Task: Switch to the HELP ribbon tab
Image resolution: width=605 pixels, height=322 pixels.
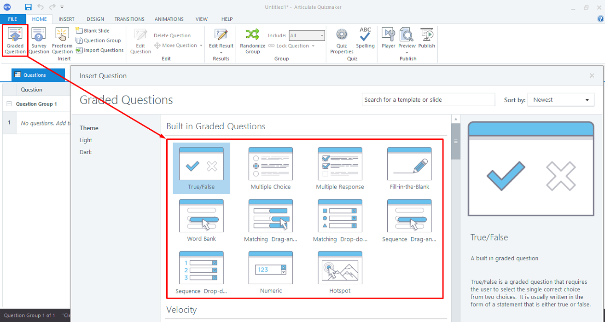Action: click(227, 19)
